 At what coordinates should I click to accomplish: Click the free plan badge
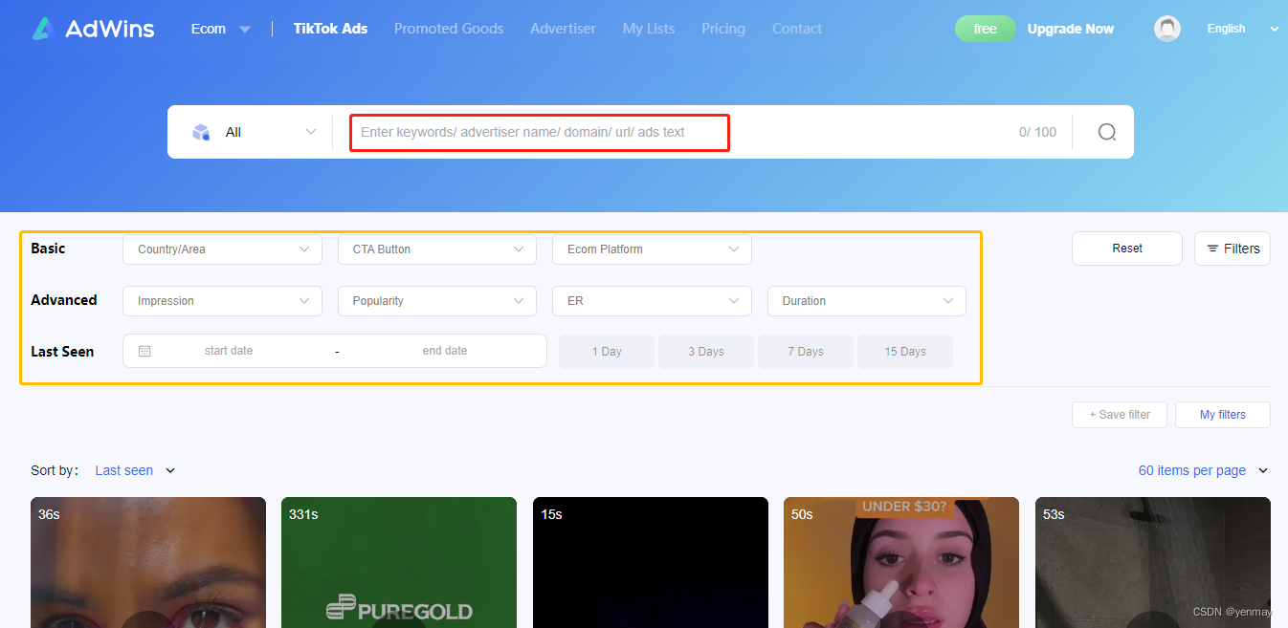986,29
